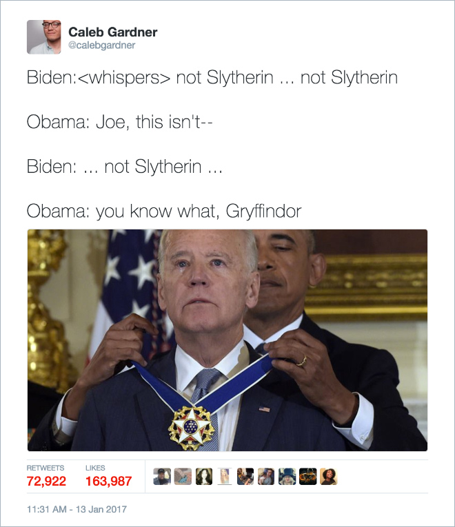The image size is (455, 527).
Task: View the 163,987 likes list
Action: click(x=108, y=482)
